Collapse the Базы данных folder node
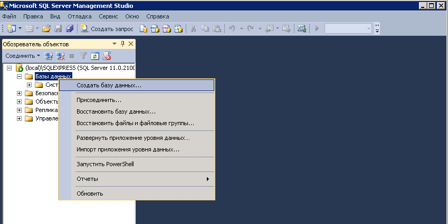Screen dimensions: 448x224 pos(19,76)
